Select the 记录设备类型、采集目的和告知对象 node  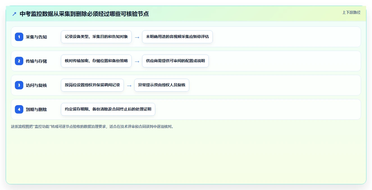coord(96,37)
